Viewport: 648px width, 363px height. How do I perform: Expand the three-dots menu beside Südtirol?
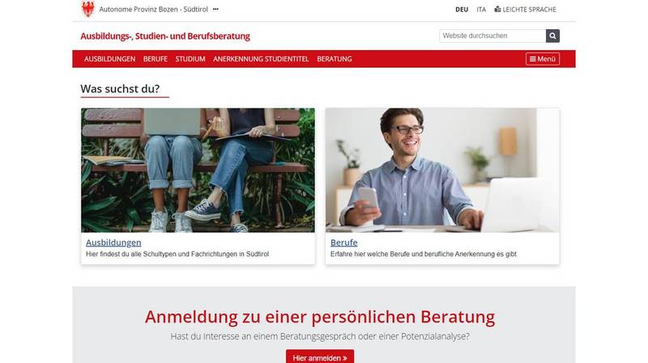[215, 9]
